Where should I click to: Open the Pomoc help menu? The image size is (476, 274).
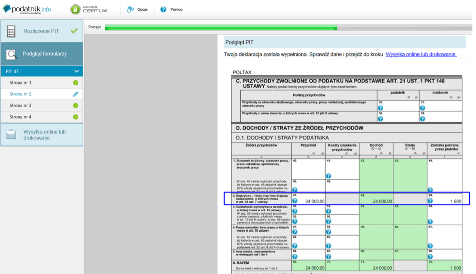click(x=172, y=9)
